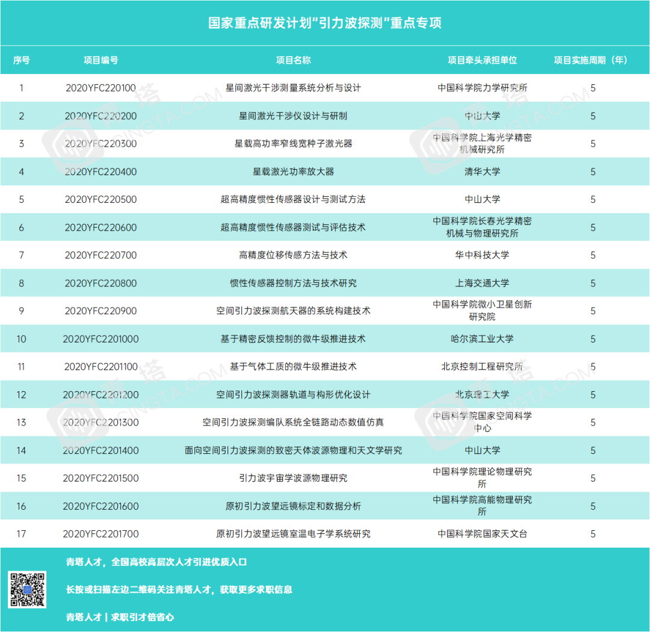The image size is (650, 632).
Task: Click lead unit "中国科学院微小卫星创新研究院"
Action: tap(482, 311)
